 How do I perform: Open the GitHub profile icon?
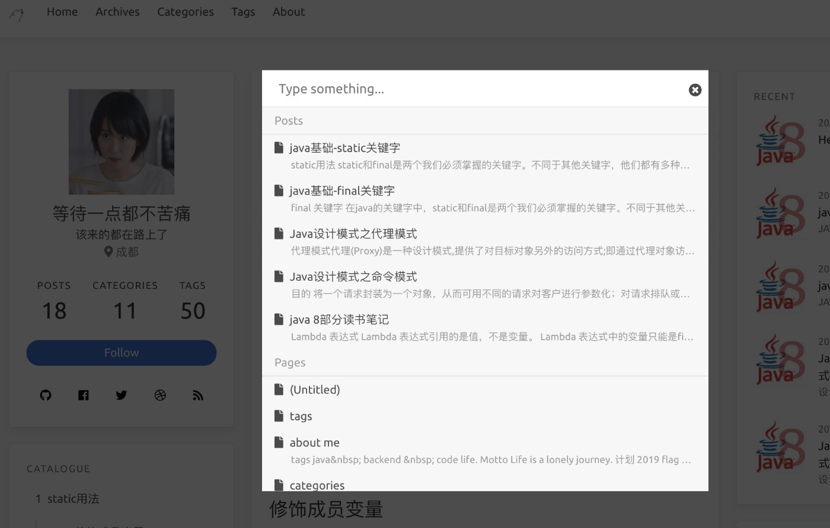46,395
